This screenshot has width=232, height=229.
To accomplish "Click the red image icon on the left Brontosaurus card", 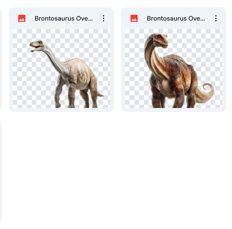I will tap(22, 18).
